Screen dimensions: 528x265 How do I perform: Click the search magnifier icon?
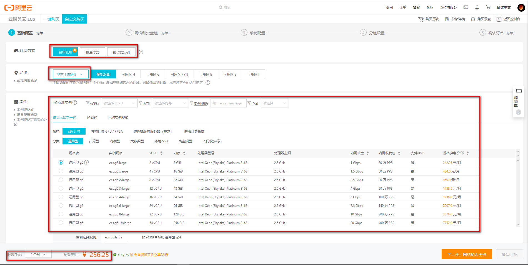tap(221, 7)
